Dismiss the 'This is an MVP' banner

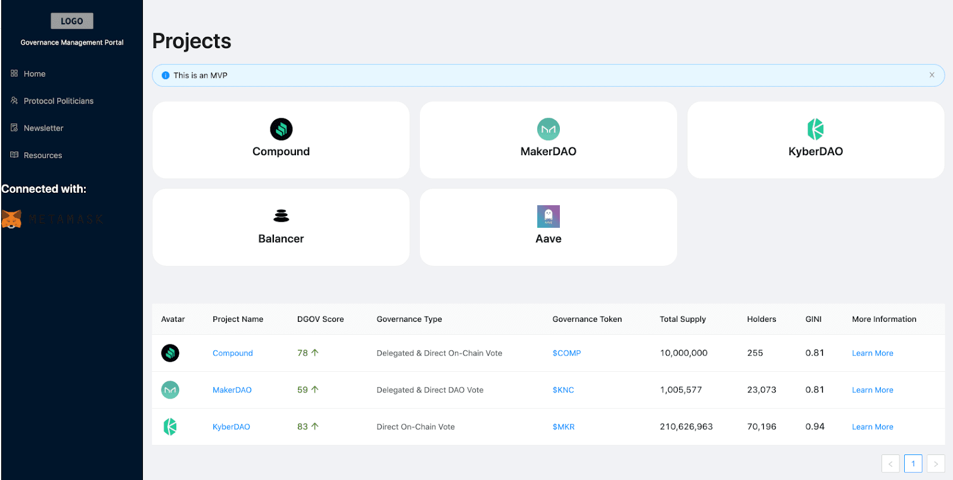932,75
